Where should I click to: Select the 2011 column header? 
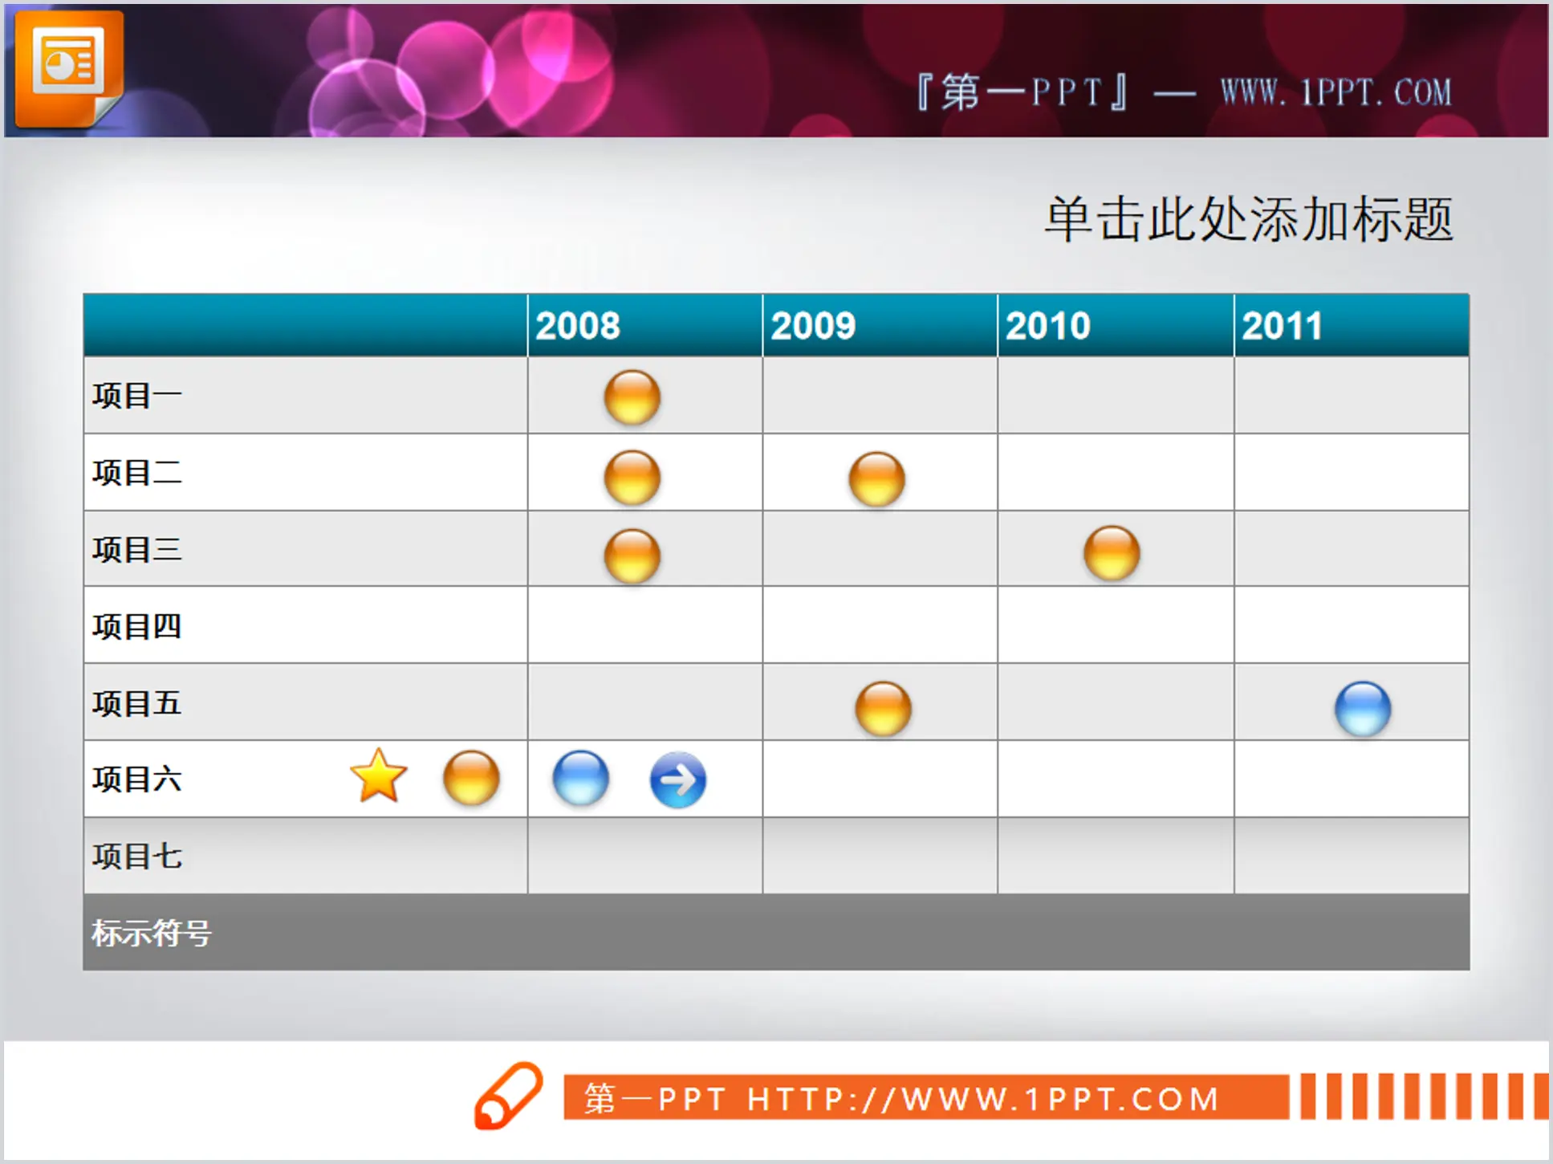tap(1352, 325)
